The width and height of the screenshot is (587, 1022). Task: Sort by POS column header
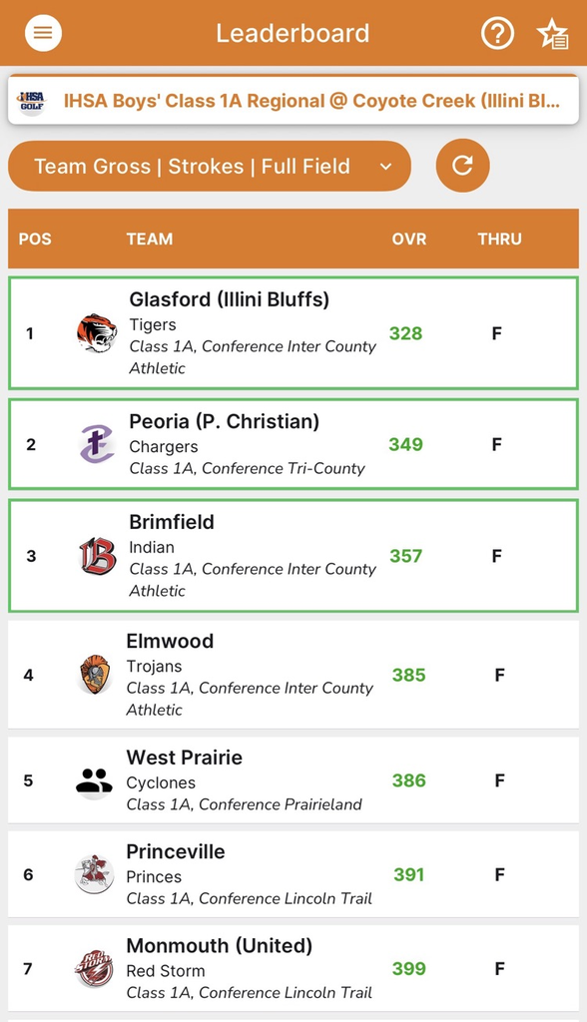pos(35,239)
